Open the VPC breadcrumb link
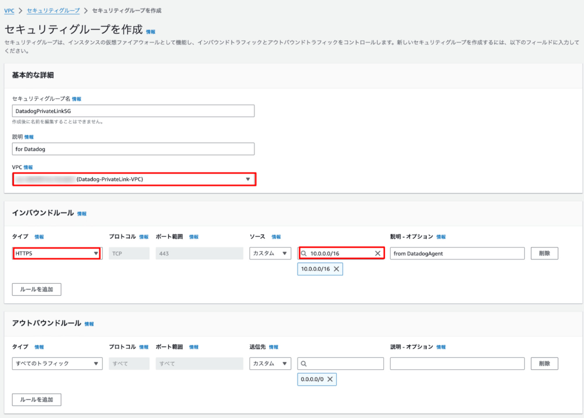Screen dimensions: 584x418 [9, 11]
